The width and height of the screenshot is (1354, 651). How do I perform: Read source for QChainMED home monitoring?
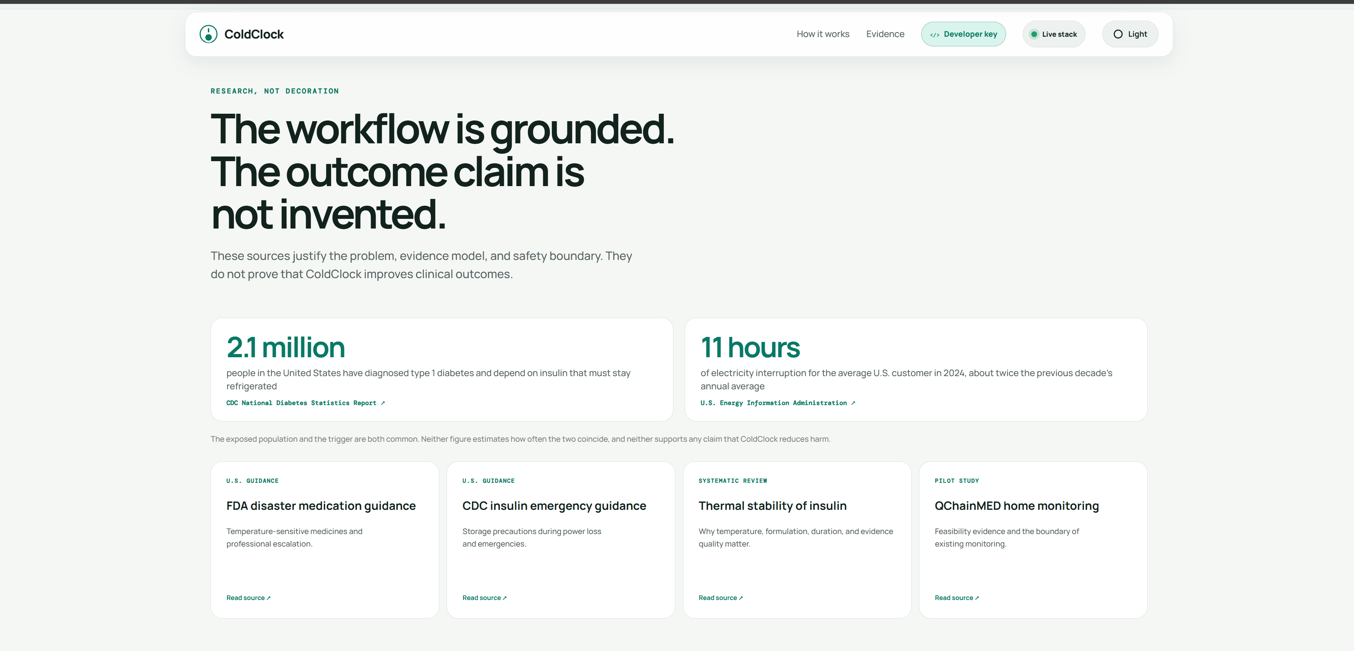pyautogui.click(x=956, y=598)
